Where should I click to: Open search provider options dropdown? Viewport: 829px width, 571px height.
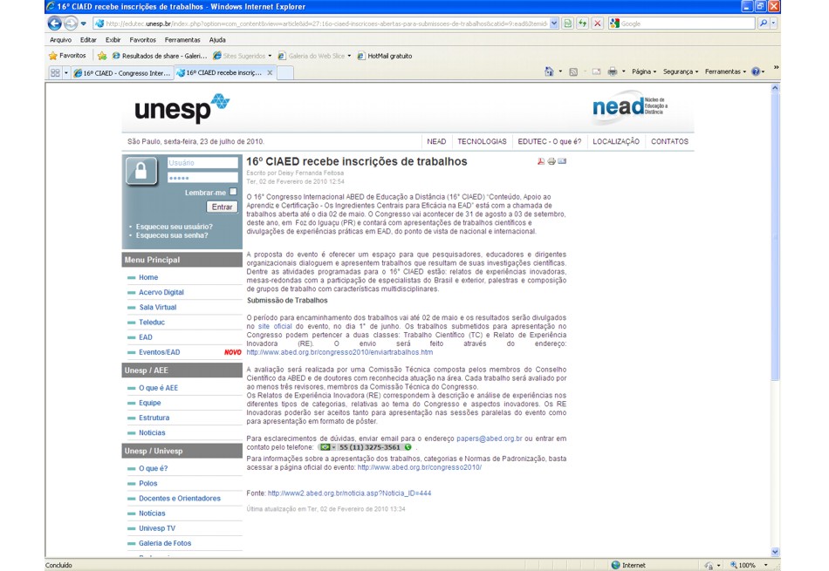click(773, 24)
